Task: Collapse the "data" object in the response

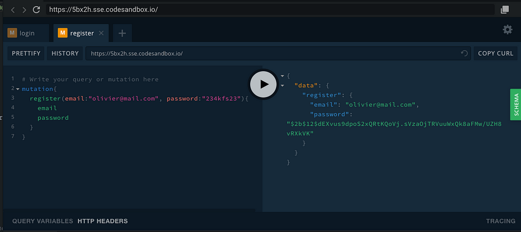Action: [282, 85]
